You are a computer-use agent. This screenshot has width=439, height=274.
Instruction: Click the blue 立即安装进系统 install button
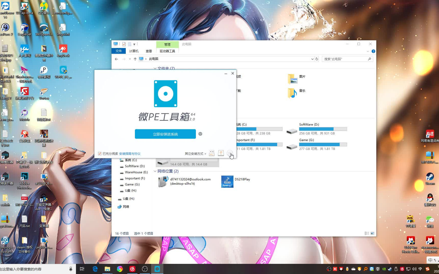pos(165,134)
